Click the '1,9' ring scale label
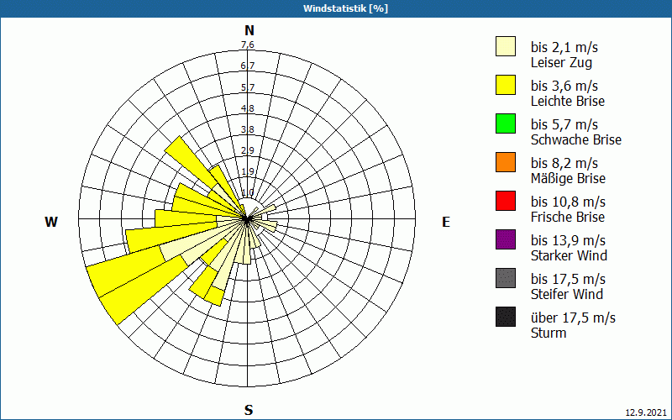 pos(247,171)
